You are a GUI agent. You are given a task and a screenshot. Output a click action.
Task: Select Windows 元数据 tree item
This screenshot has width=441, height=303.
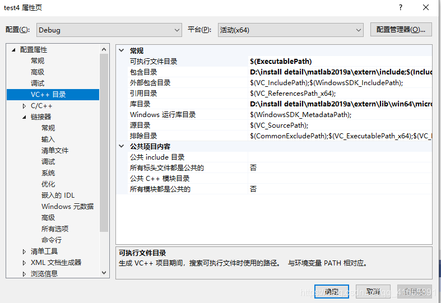67,206
